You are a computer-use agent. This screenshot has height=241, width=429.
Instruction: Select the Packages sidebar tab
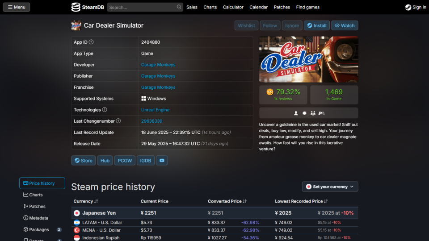(x=42, y=229)
